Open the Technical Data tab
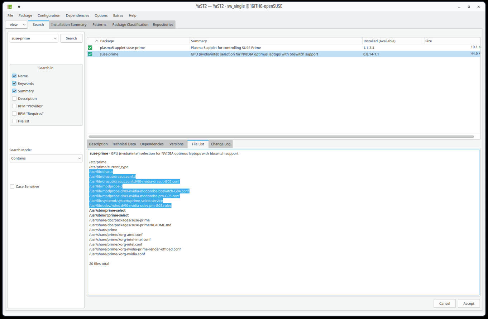488x319 pixels. click(x=124, y=144)
